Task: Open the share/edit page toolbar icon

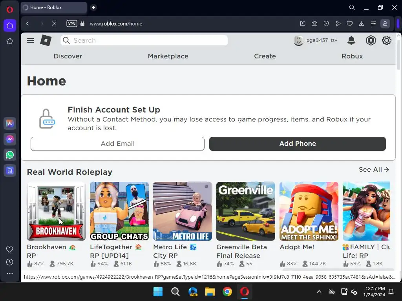Action: tap(303, 24)
